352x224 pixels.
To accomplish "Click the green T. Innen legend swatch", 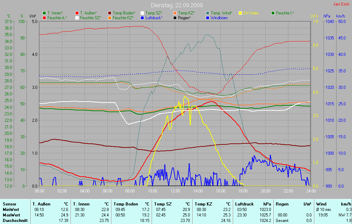I will (x=44, y=13).
